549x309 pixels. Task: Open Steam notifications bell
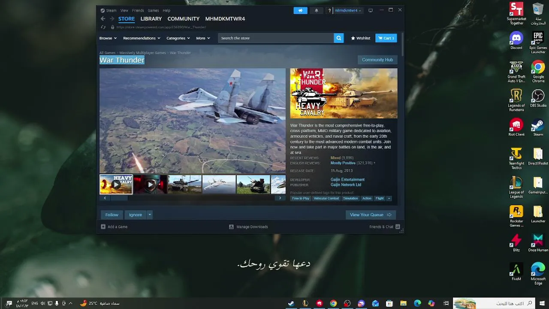(x=317, y=10)
